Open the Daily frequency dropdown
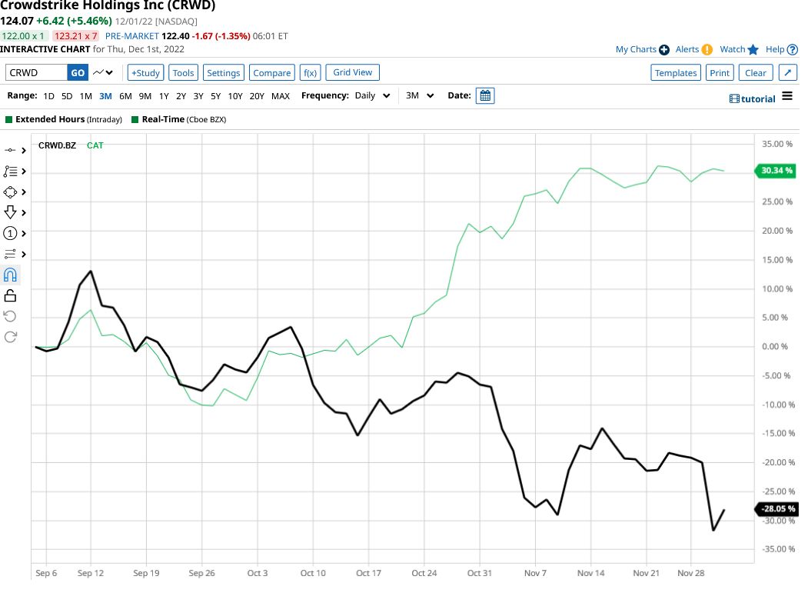This screenshot has height=593, width=808. coord(372,96)
